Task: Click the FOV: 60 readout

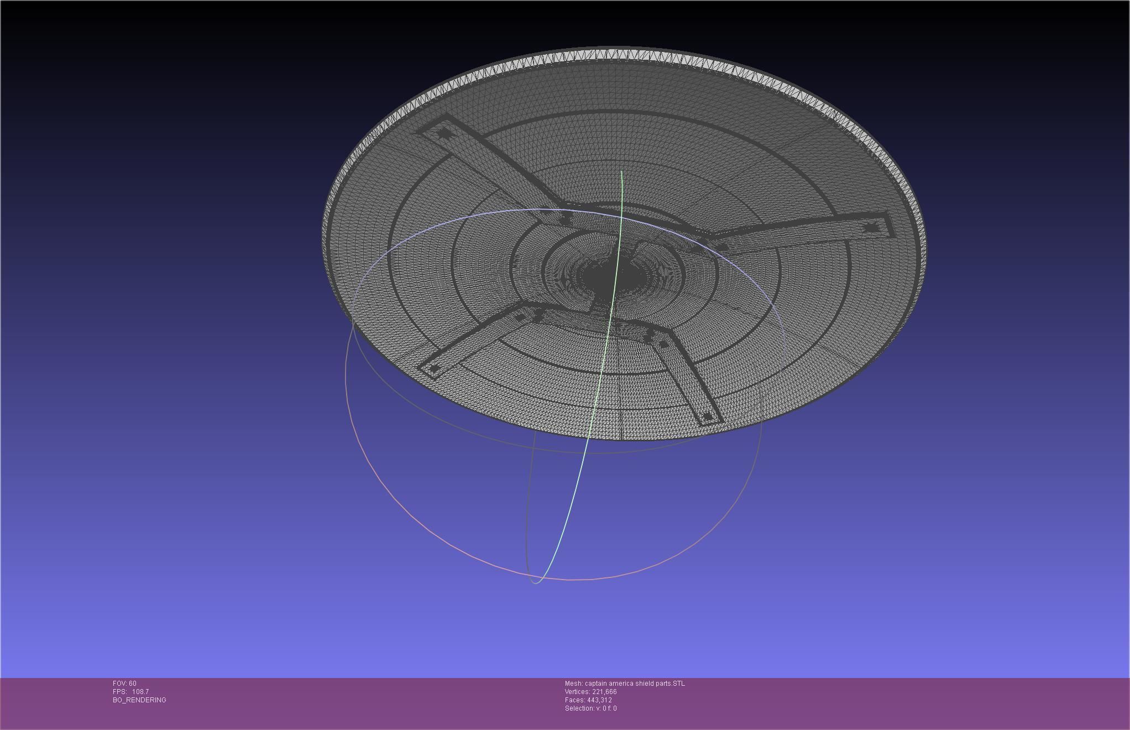Action: (124, 684)
